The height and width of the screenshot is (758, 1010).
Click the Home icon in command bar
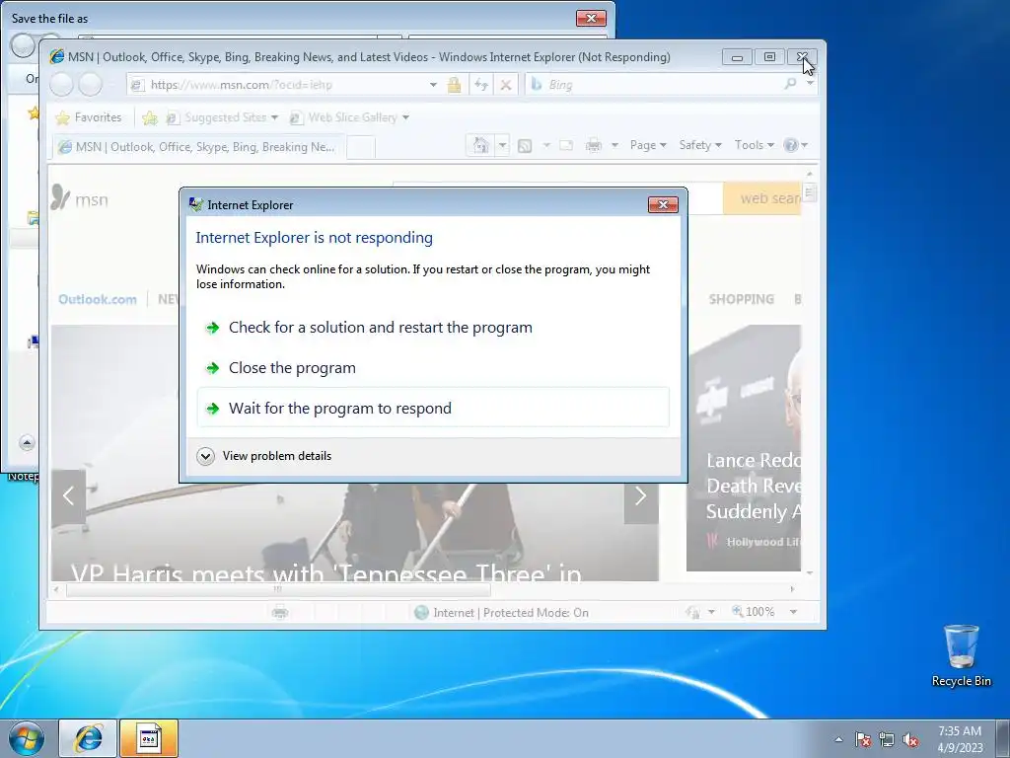480,145
